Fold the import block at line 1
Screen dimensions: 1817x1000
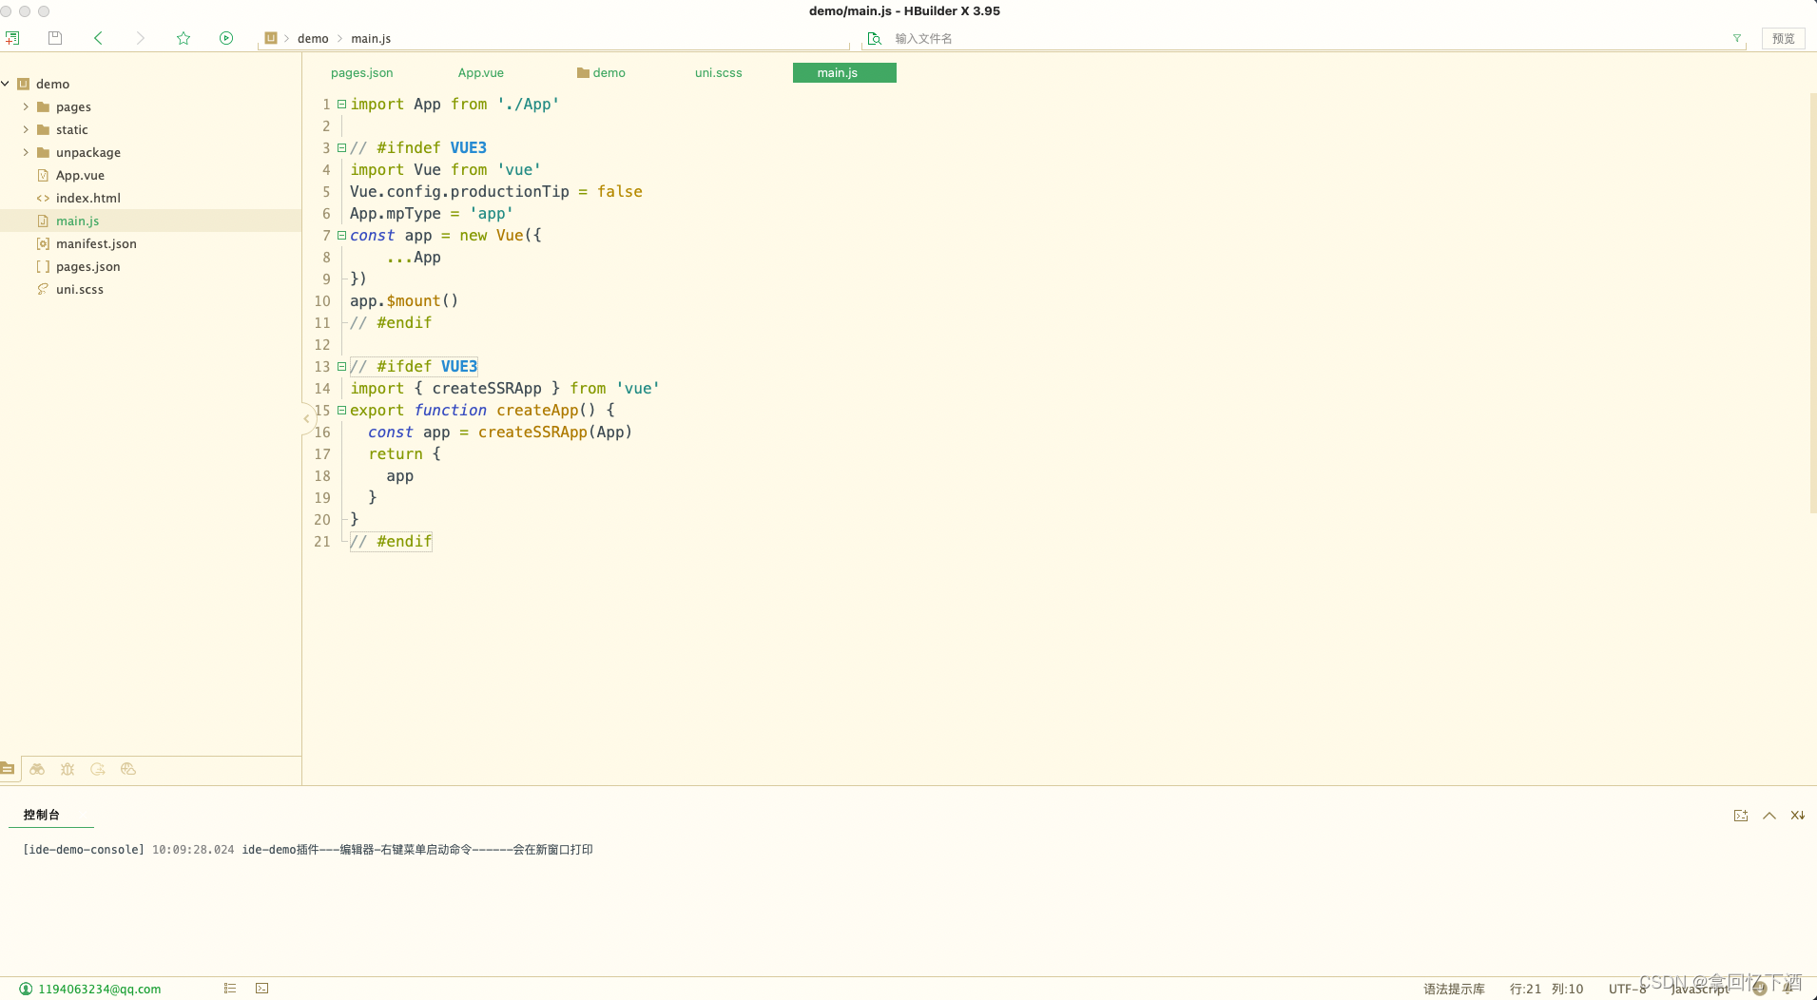coord(341,105)
